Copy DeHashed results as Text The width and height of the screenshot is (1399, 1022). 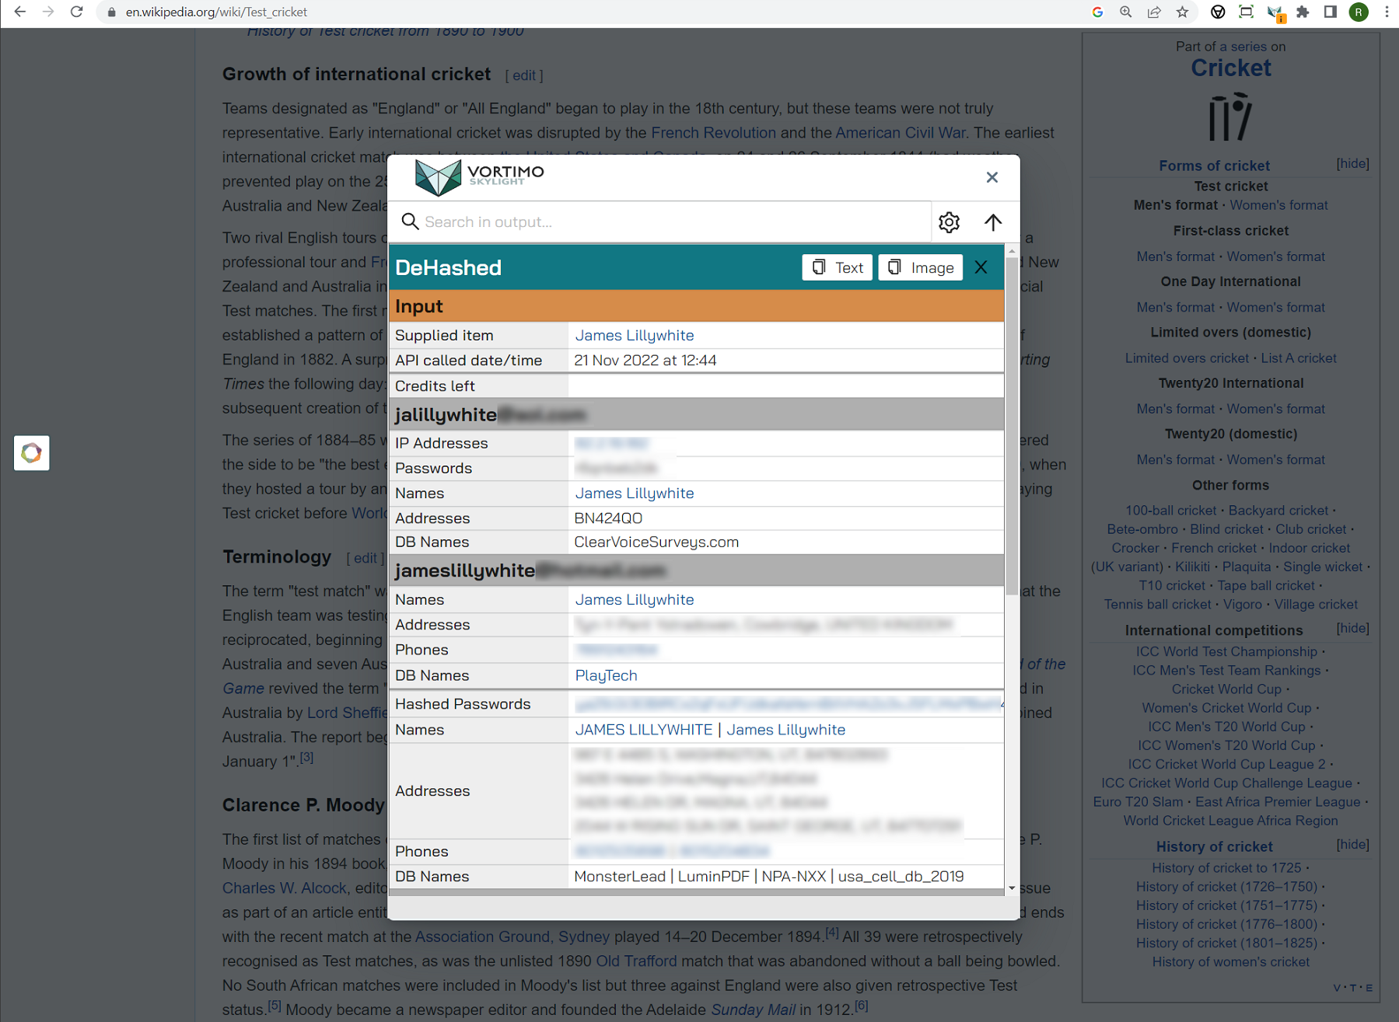837,267
